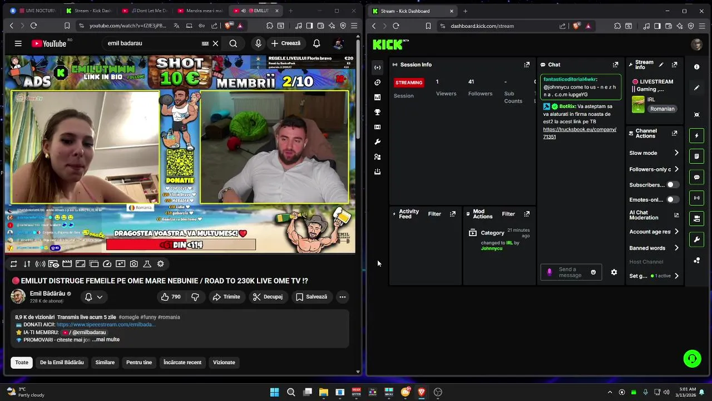Screen dimensions: 712x401
Task: Click the Creează button on YouTube
Action: [286, 43]
